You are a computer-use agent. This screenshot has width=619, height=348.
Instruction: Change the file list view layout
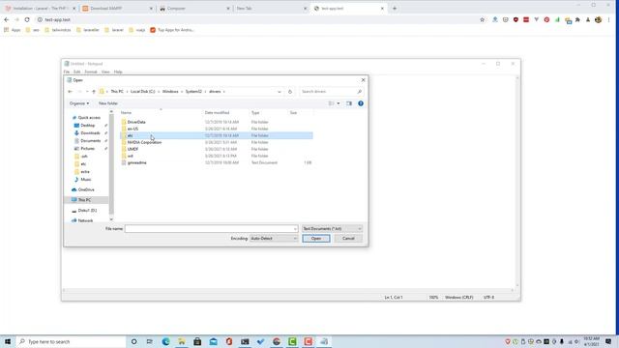click(x=331, y=103)
